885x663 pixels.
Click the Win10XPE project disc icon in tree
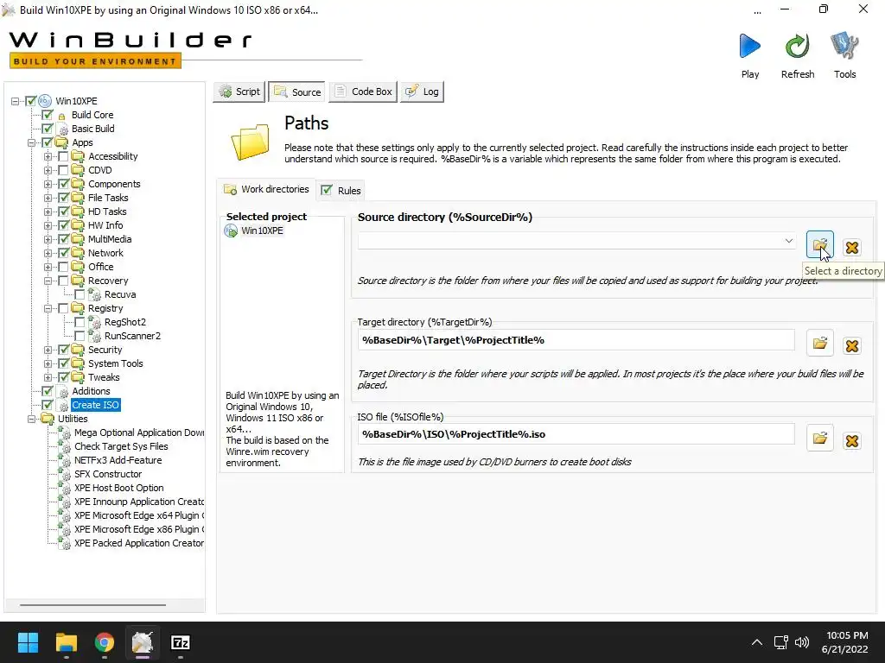point(45,101)
